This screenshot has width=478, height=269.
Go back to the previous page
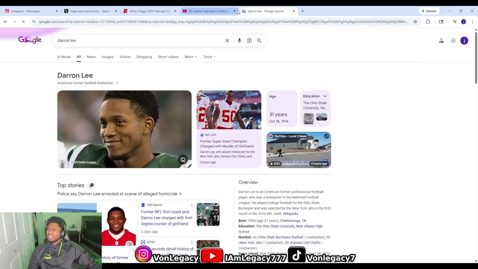click(6, 22)
